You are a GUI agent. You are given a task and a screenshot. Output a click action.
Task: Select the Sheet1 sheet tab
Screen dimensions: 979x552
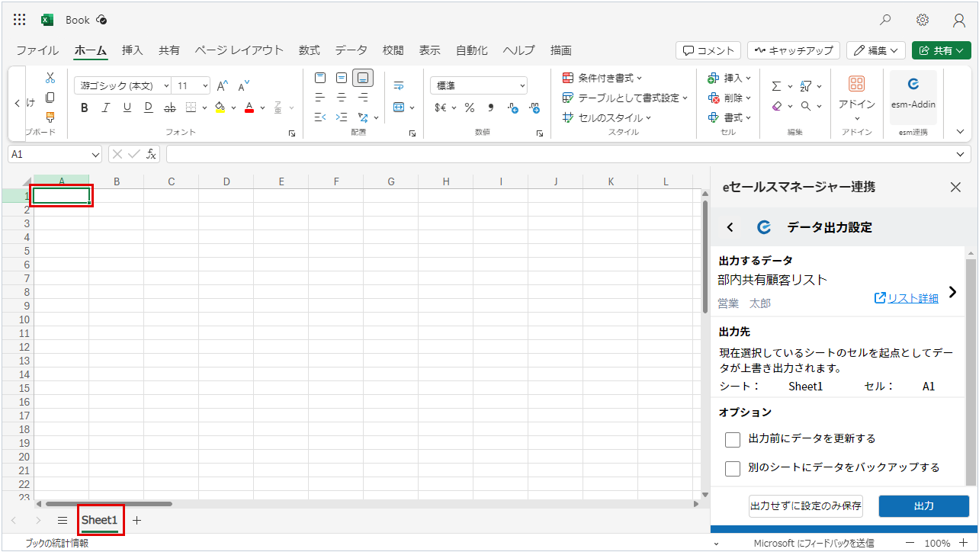click(x=100, y=520)
